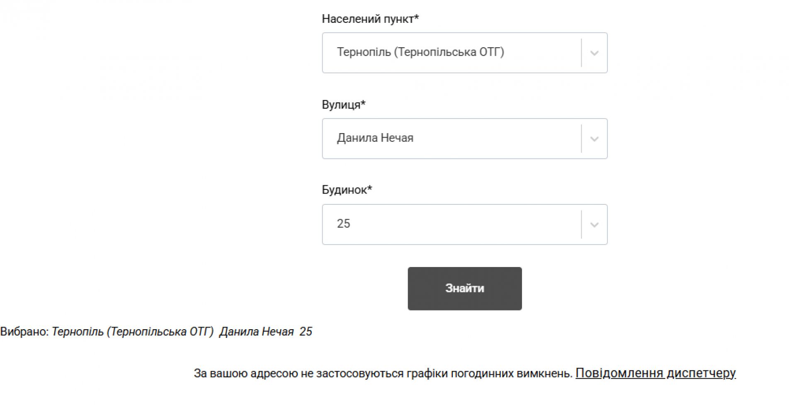Screen dimensions: 796x408
Task: Open dropdown showing Тернопіль (Тернопільська ОТГ) value
Action: pyautogui.click(x=452, y=53)
